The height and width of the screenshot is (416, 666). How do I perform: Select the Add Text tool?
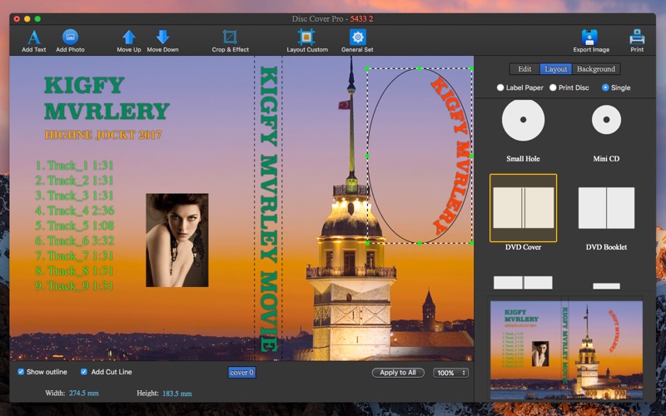(x=33, y=37)
